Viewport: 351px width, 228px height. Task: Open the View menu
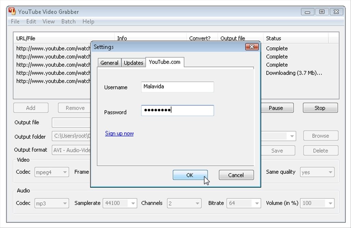[x=49, y=22]
